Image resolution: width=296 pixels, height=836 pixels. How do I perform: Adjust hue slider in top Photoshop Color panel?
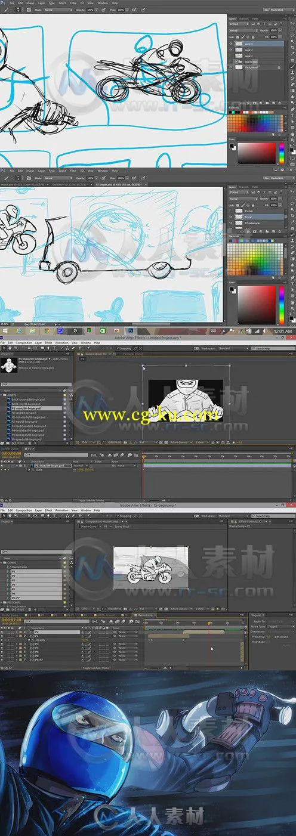click(x=282, y=154)
